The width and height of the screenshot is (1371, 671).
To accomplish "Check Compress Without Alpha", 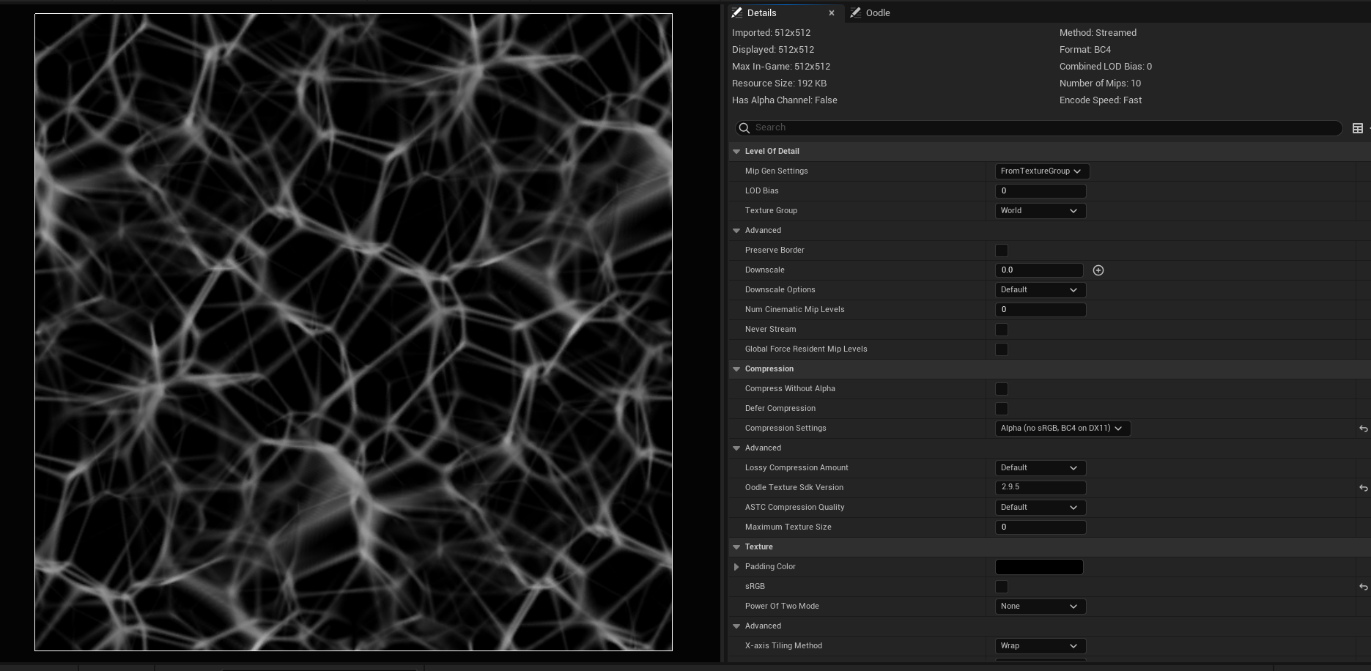I will pyautogui.click(x=1001, y=389).
